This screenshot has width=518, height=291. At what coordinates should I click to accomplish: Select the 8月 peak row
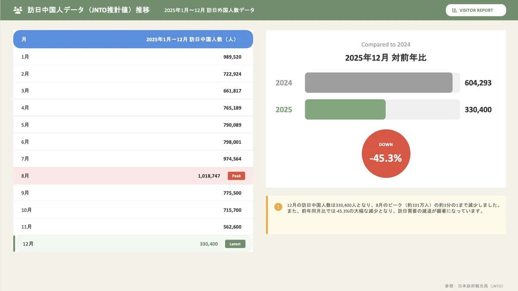click(133, 176)
